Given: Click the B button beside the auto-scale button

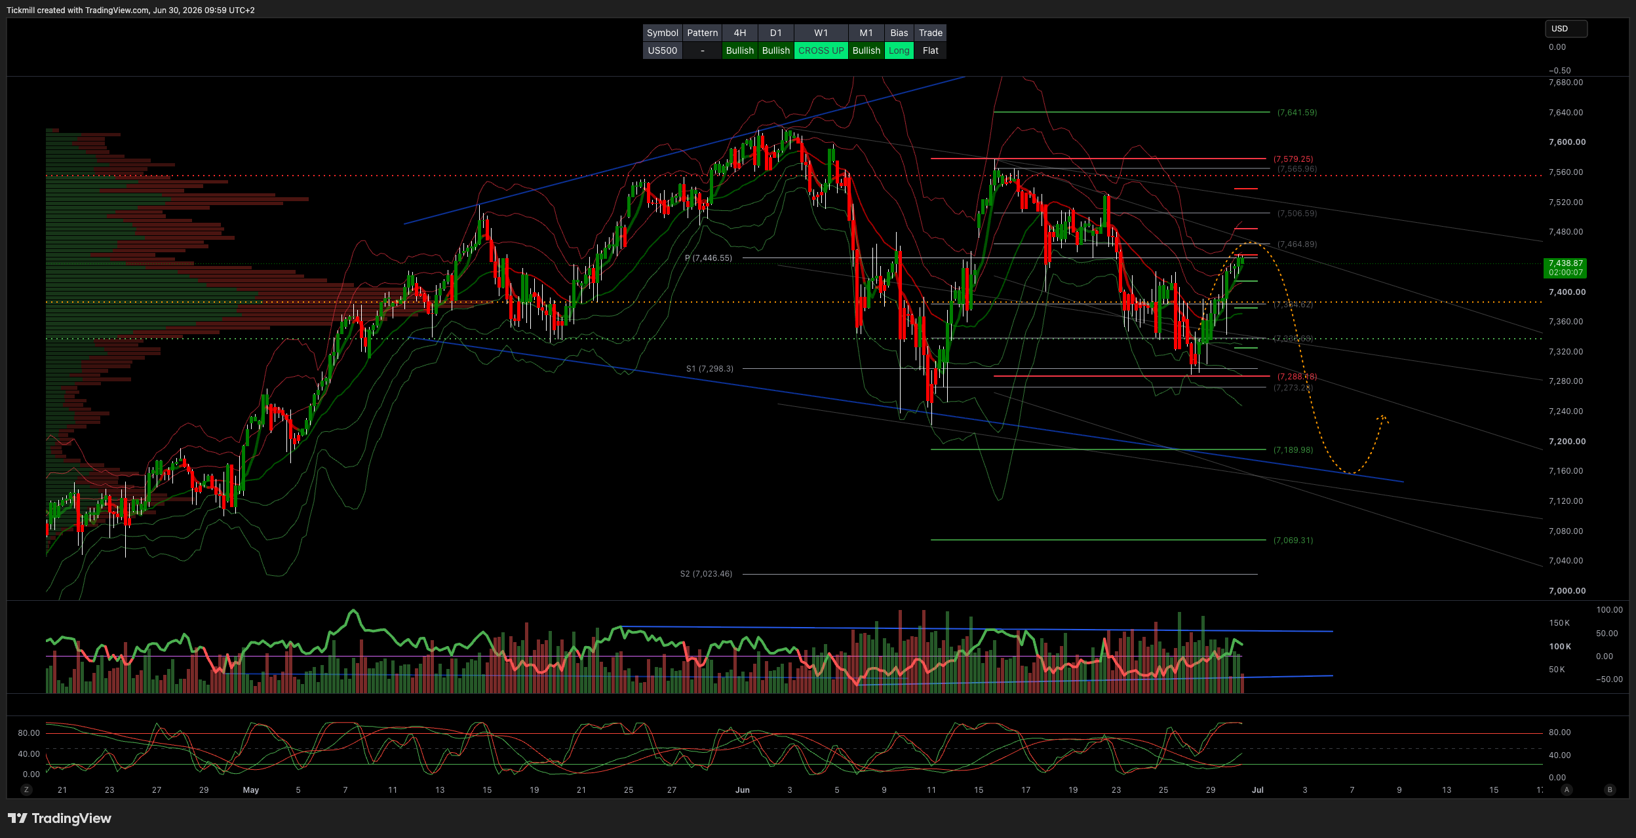Looking at the screenshot, I should pos(1610,790).
